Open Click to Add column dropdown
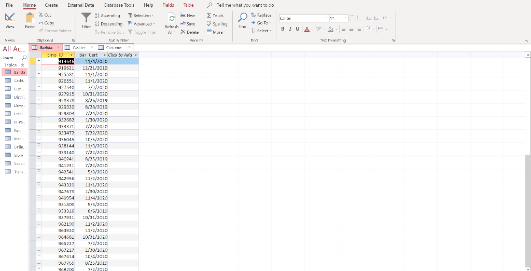Viewport: 531px width, 271px height. click(x=136, y=55)
